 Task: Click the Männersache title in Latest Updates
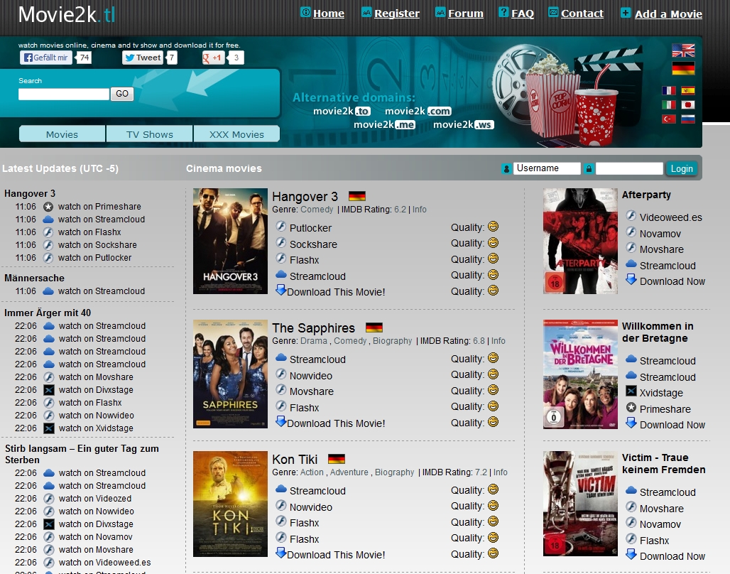35,278
